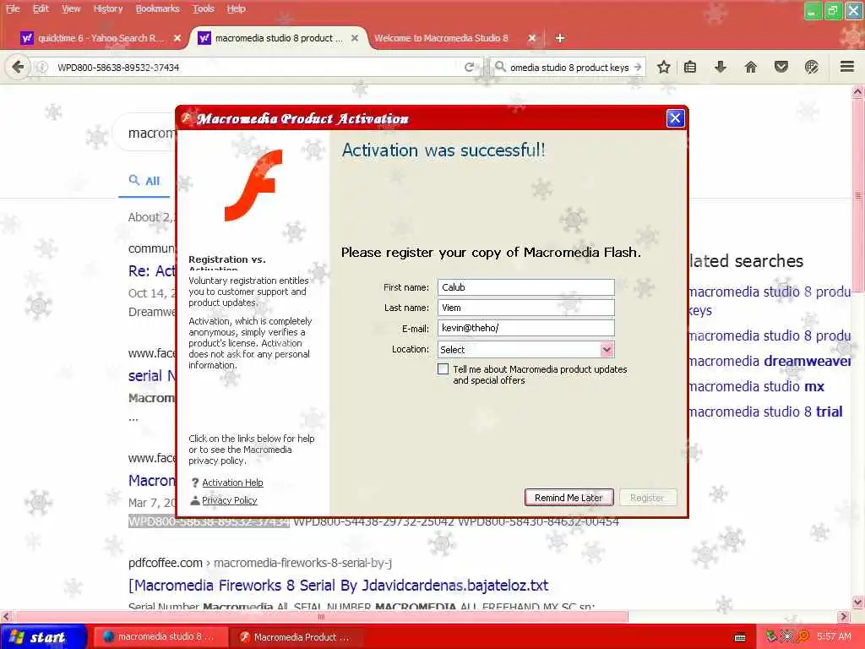Open the Activation Help link
This screenshot has width=865, height=649.
click(x=232, y=483)
